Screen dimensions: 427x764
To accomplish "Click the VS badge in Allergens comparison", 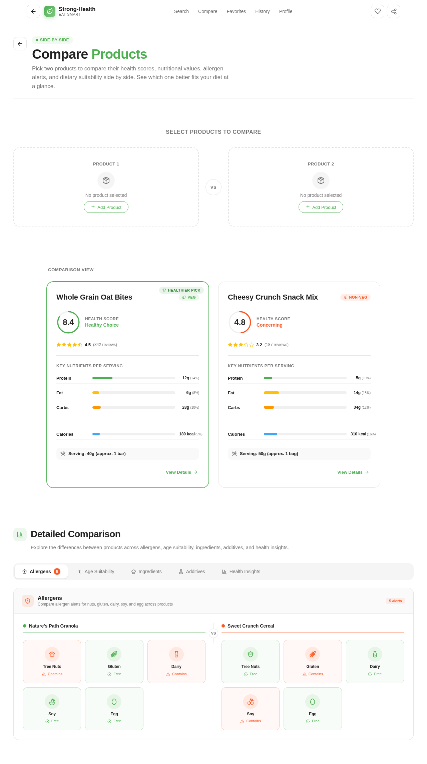I will [213, 633].
